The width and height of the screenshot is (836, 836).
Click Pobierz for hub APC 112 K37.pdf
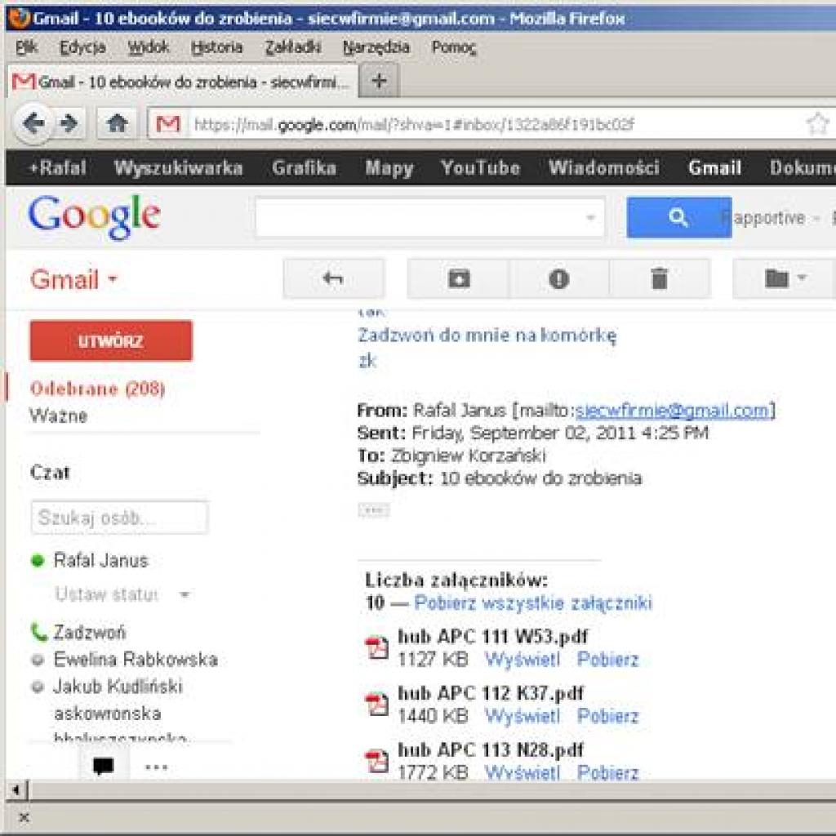pos(607,716)
